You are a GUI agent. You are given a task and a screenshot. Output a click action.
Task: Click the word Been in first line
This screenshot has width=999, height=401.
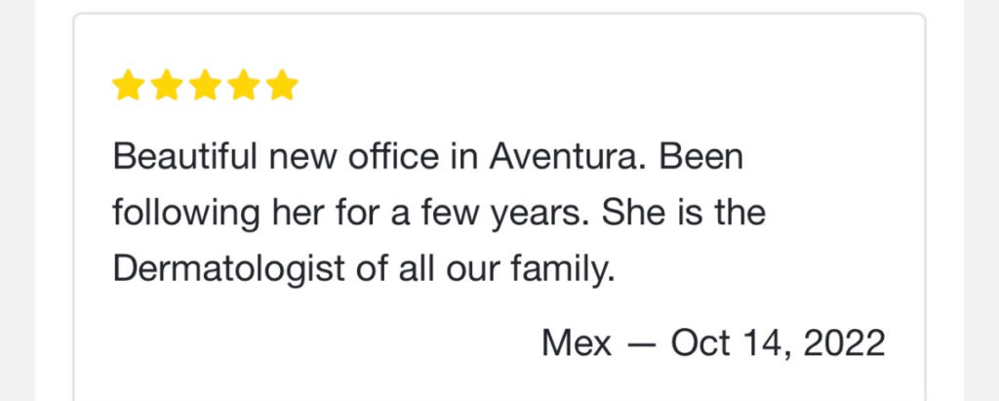click(x=700, y=157)
